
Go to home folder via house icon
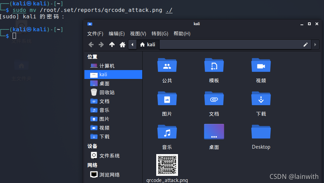(x=123, y=45)
